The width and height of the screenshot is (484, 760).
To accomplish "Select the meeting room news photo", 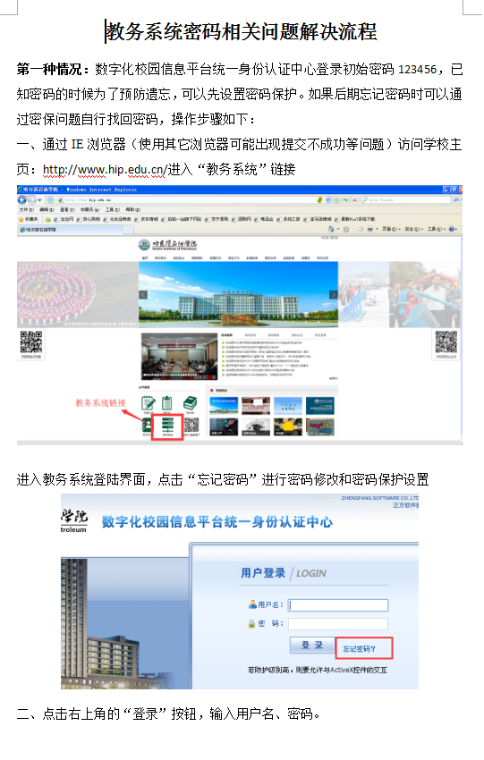I will coord(180,356).
